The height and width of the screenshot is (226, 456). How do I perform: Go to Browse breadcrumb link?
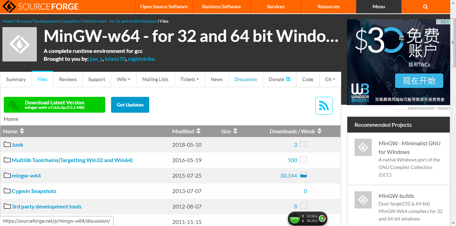click(23, 21)
